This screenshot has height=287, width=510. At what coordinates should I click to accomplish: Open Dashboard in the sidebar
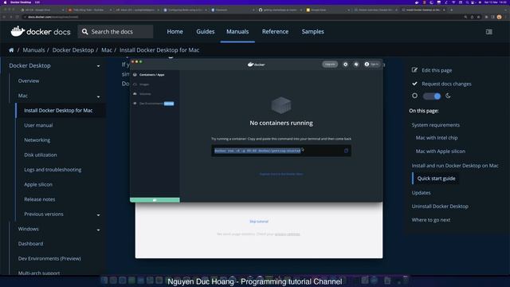(30, 244)
